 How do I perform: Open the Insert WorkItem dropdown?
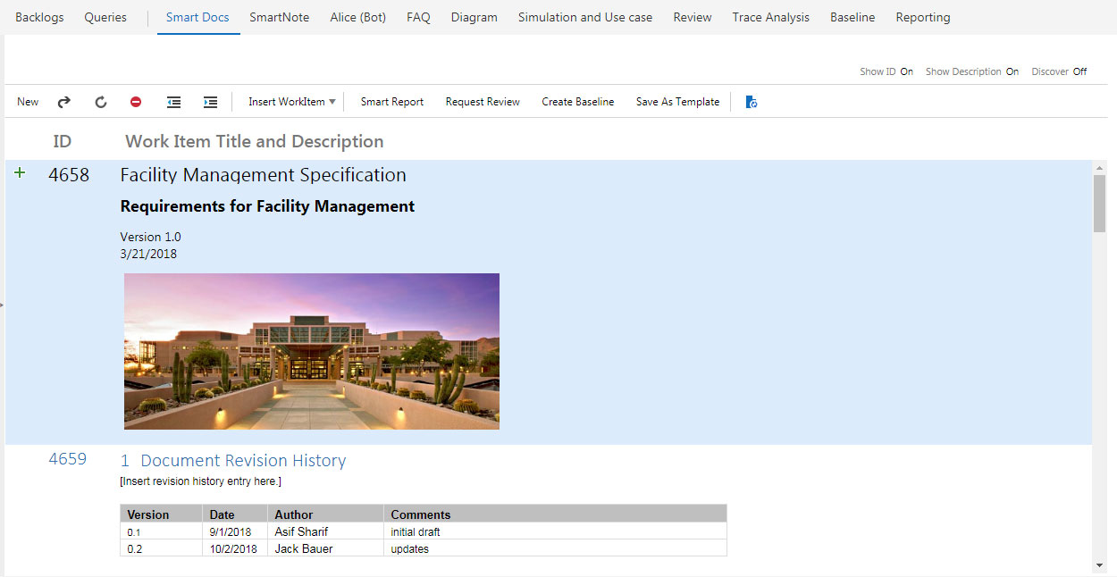(292, 102)
